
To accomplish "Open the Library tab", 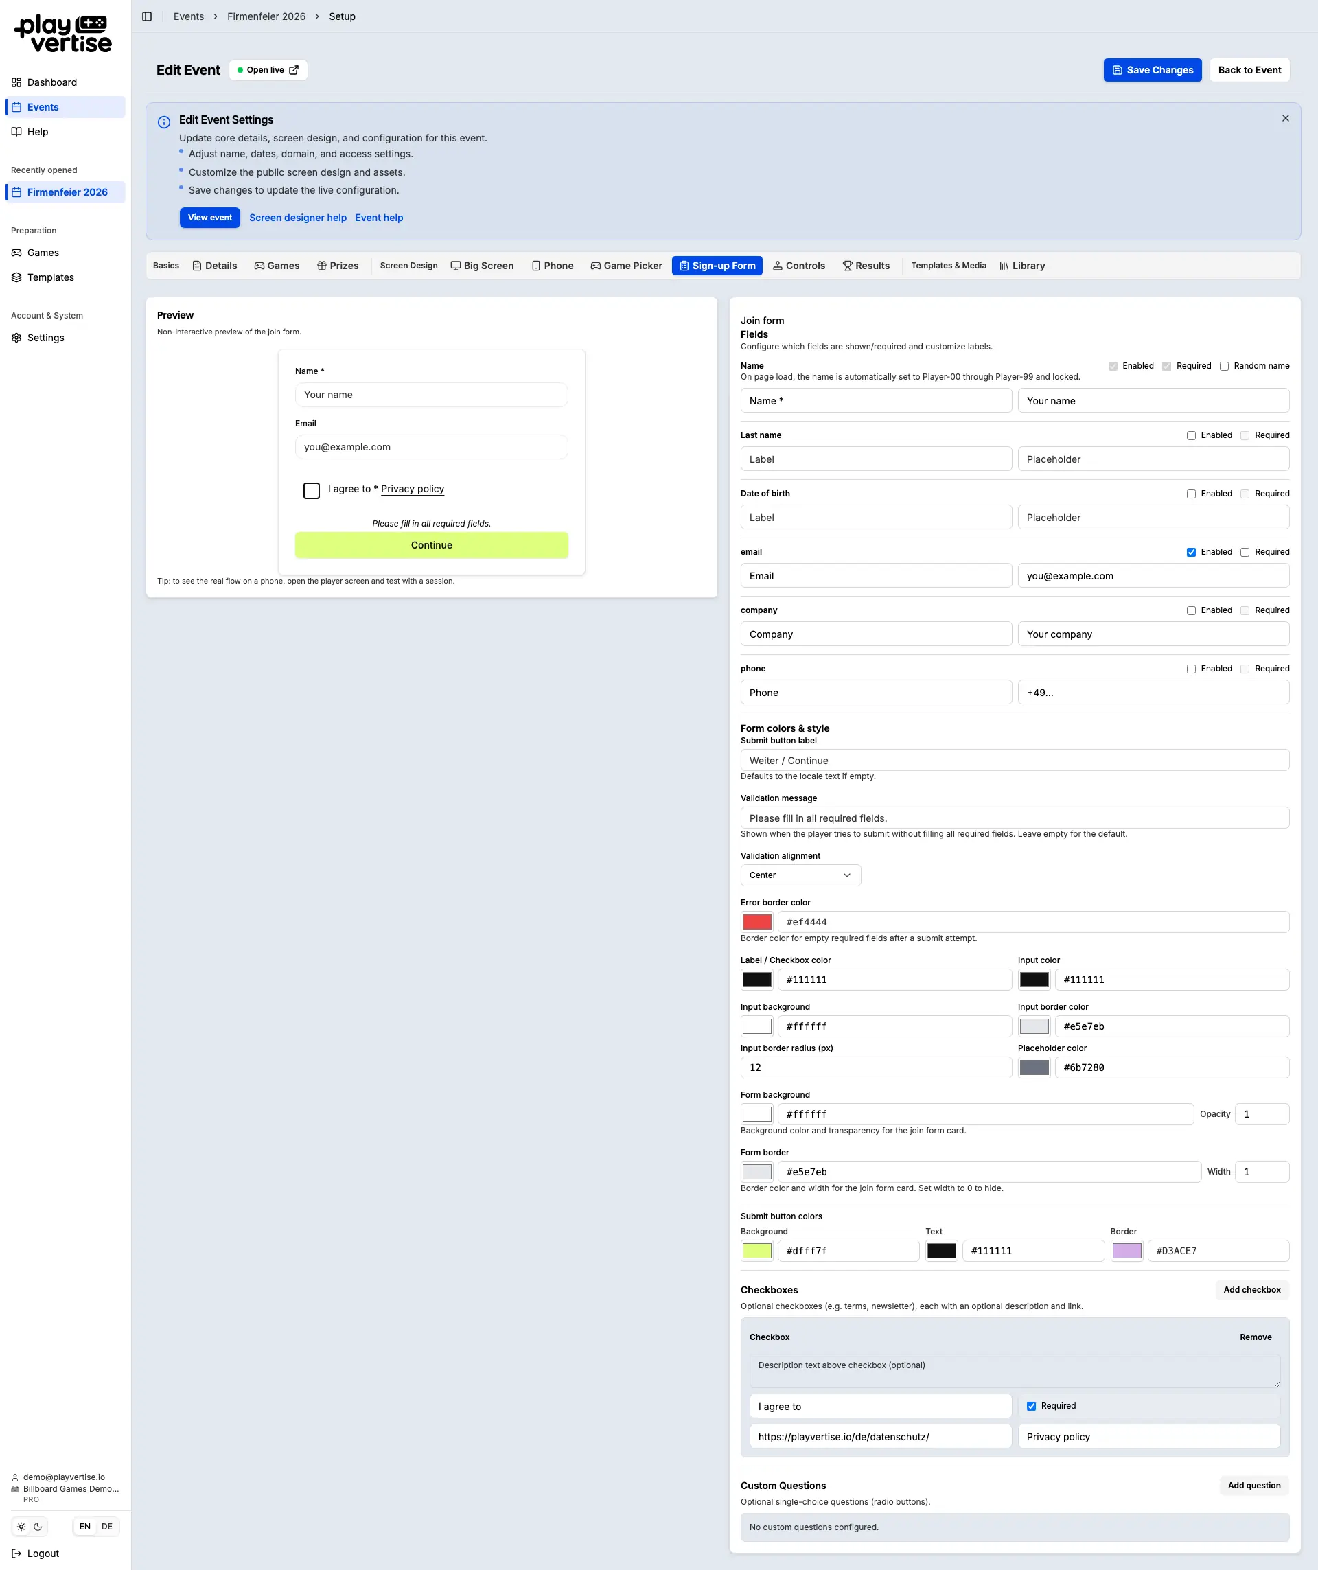I will pyautogui.click(x=1022, y=266).
